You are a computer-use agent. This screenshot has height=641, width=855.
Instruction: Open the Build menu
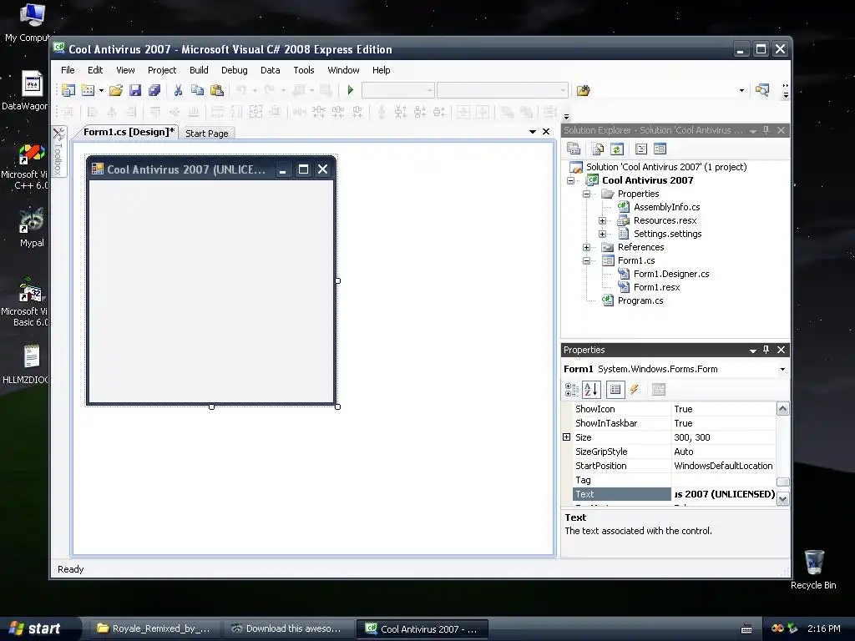point(199,70)
